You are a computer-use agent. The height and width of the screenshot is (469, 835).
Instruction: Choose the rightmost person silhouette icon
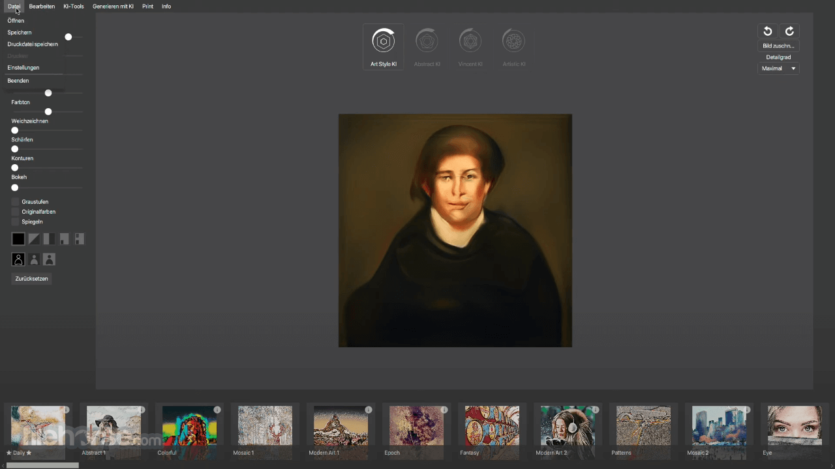pos(49,259)
